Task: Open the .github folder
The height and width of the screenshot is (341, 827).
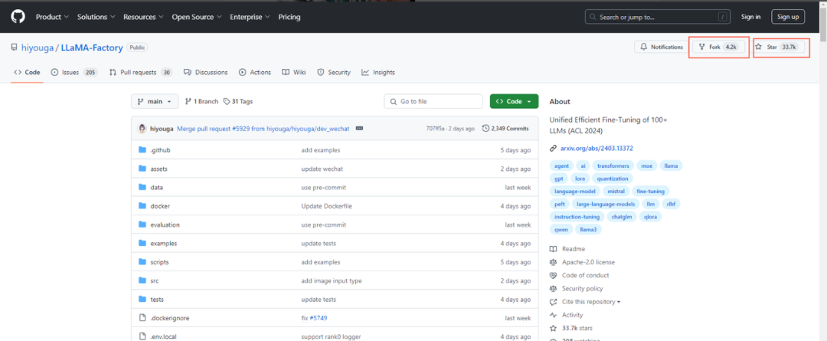Action: [x=160, y=150]
